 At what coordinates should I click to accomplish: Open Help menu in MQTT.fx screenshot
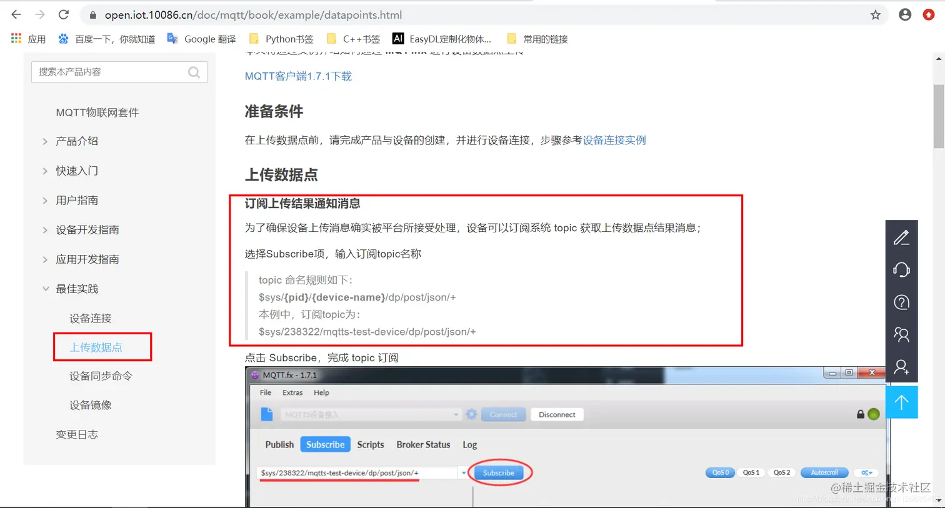(321, 392)
